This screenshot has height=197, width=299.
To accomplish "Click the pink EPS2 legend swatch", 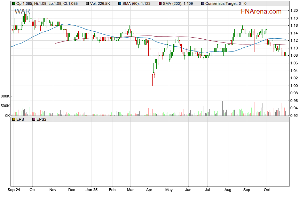I will (x=34, y=119).
